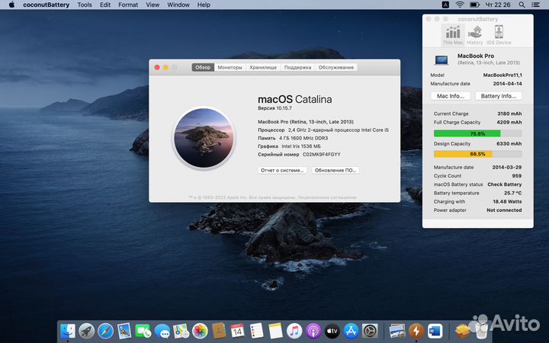Viewport: 549px width, 343px height.
Task: Switch to the Мониторы tab
Action: (230, 67)
